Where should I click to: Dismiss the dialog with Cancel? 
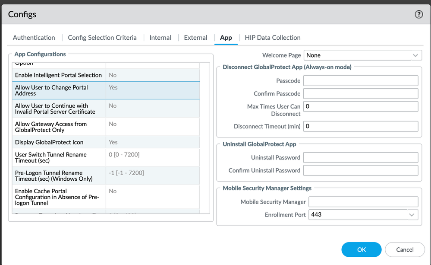pyautogui.click(x=405, y=249)
